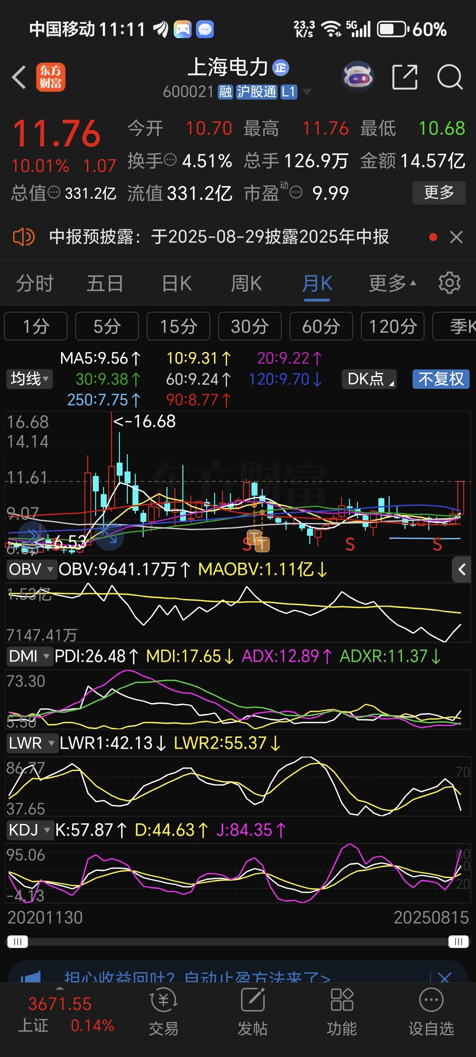This screenshot has width=476, height=1057.
Task: Tap the 总值 info icon
Action: (54, 192)
